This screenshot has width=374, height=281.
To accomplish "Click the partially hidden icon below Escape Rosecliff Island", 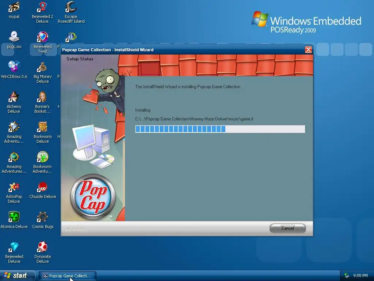I will [71, 37].
